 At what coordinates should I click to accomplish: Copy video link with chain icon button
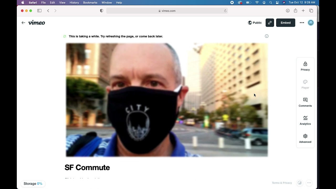[x=270, y=23]
